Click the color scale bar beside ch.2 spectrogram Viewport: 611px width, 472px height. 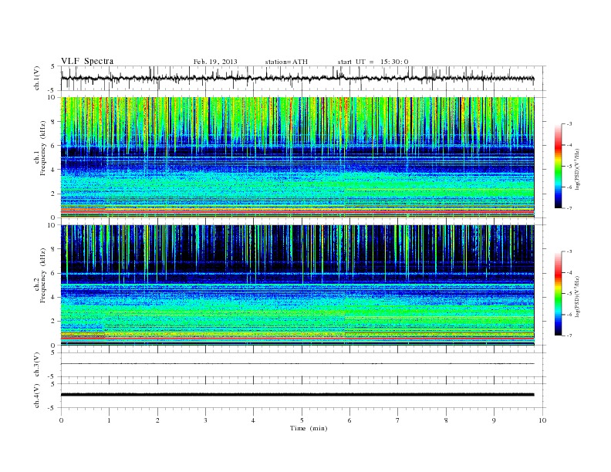tap(558, 293)
